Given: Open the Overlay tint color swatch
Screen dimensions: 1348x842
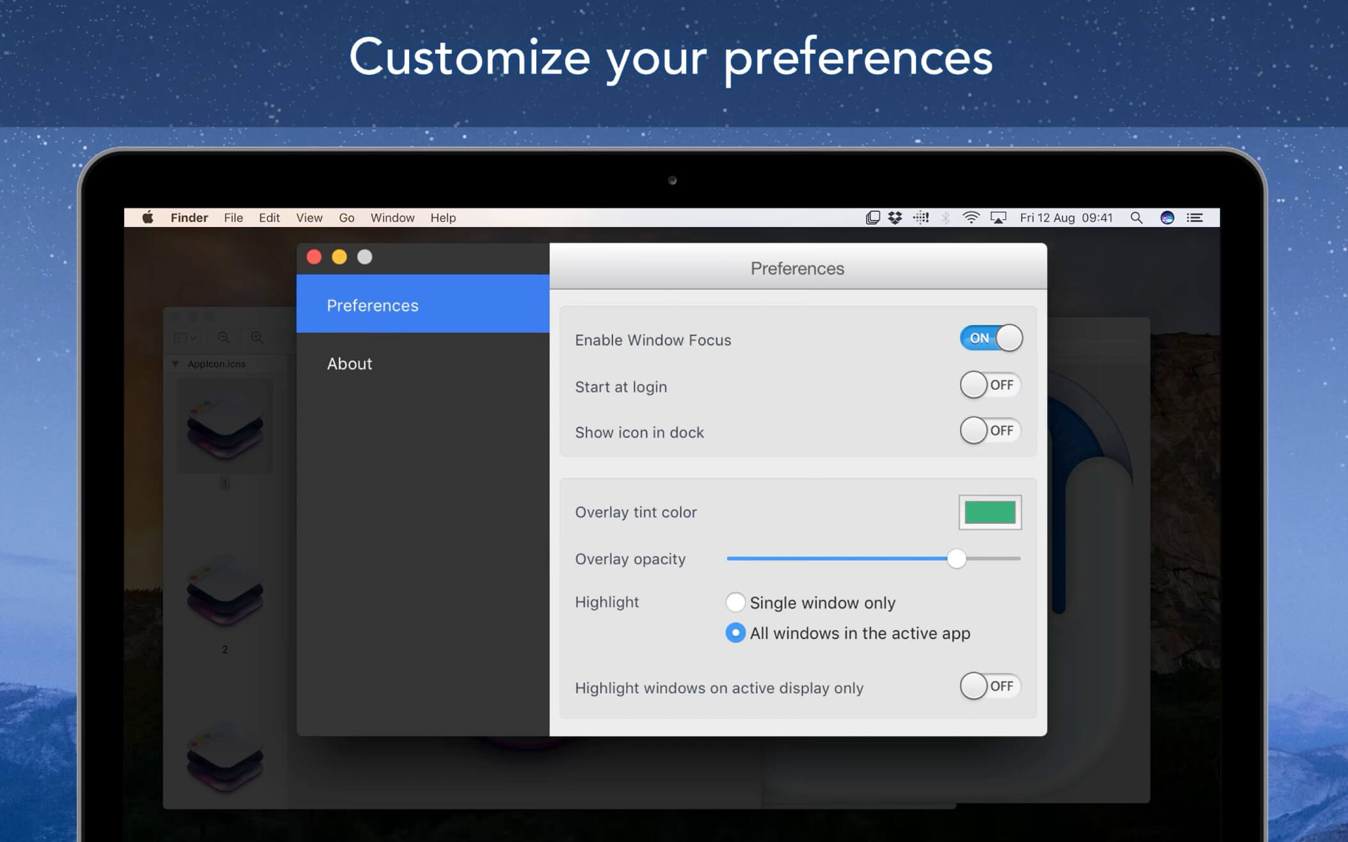Looking at the screenshot, I should click(990, 512).
